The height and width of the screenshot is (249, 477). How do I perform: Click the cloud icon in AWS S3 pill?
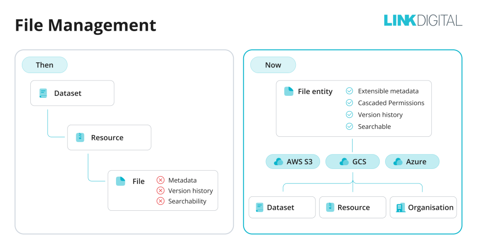279,162
